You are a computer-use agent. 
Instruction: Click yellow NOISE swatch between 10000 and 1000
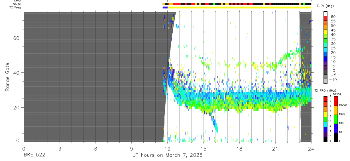pyautogui.click(x=336, y=110)
